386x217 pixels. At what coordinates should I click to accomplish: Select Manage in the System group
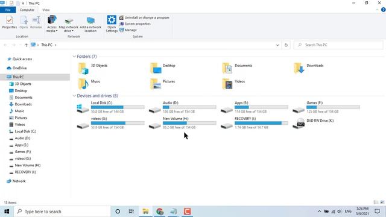point(128,30)
